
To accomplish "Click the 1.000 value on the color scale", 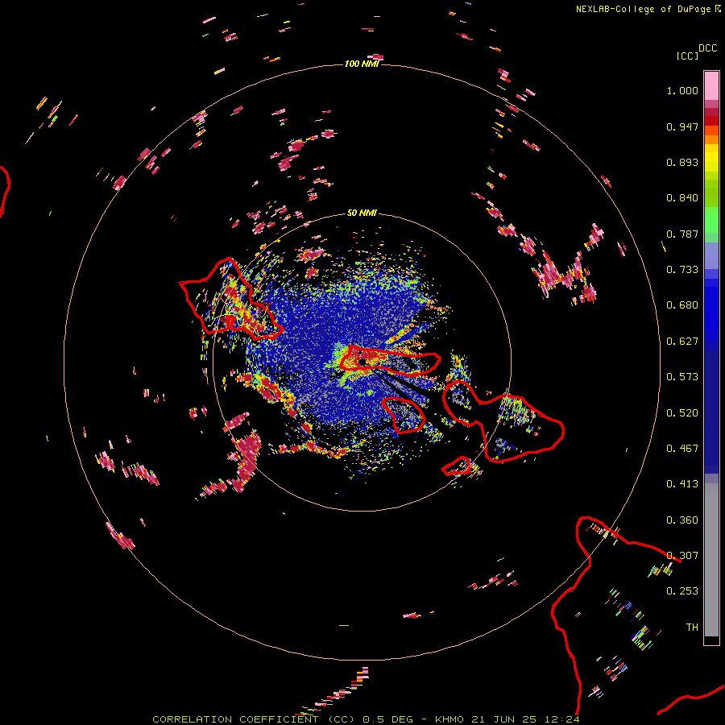I will point(682,90).
